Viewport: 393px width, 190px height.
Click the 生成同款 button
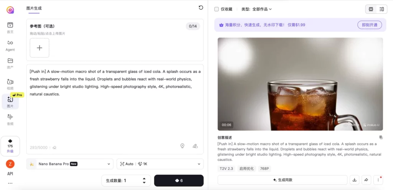coord(282,180)
